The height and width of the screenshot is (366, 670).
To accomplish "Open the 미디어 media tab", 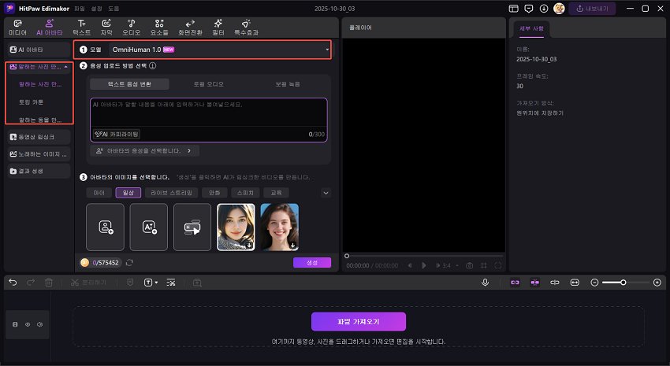I will click(17, 28).
